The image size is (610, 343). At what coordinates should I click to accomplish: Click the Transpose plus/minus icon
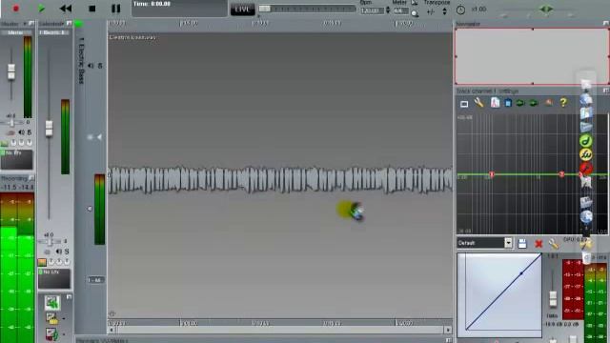point(431,11)
